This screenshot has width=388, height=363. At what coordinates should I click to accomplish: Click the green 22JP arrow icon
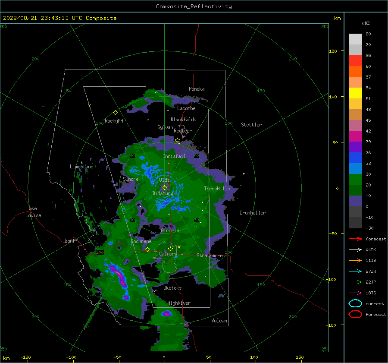[355, 282]
